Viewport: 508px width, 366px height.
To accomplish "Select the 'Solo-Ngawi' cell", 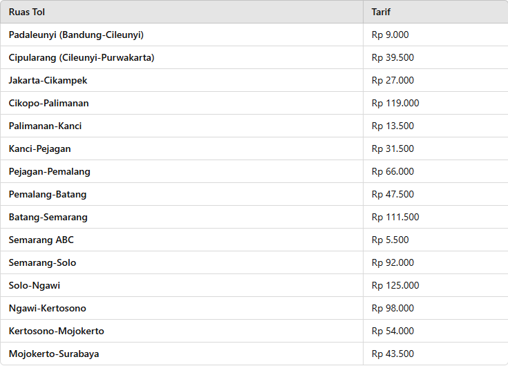I will tap(182, 285).
